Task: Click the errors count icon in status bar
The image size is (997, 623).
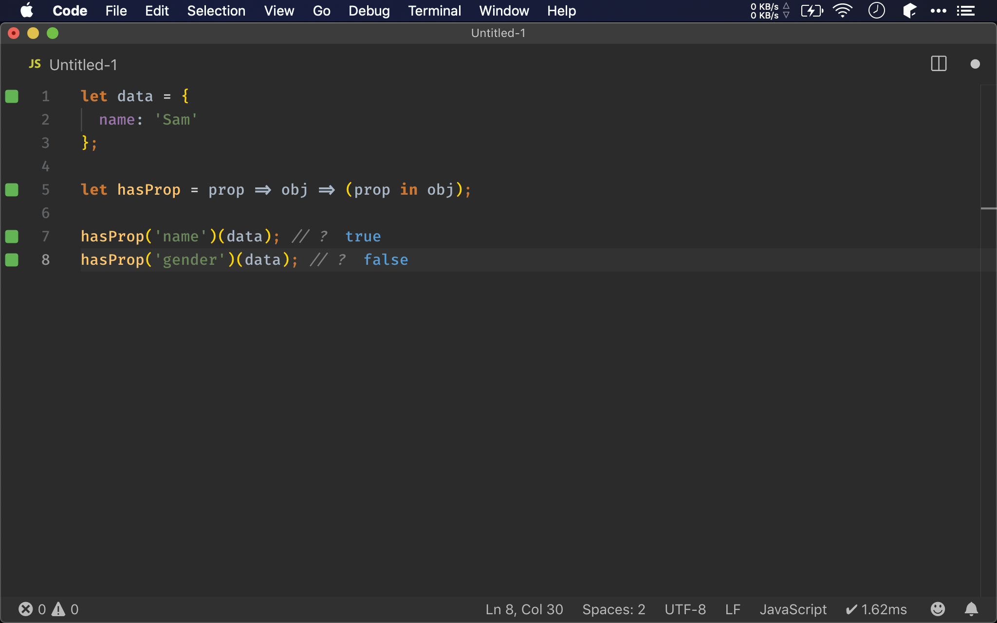Action: pyautogui.click(x=25, y=609)
